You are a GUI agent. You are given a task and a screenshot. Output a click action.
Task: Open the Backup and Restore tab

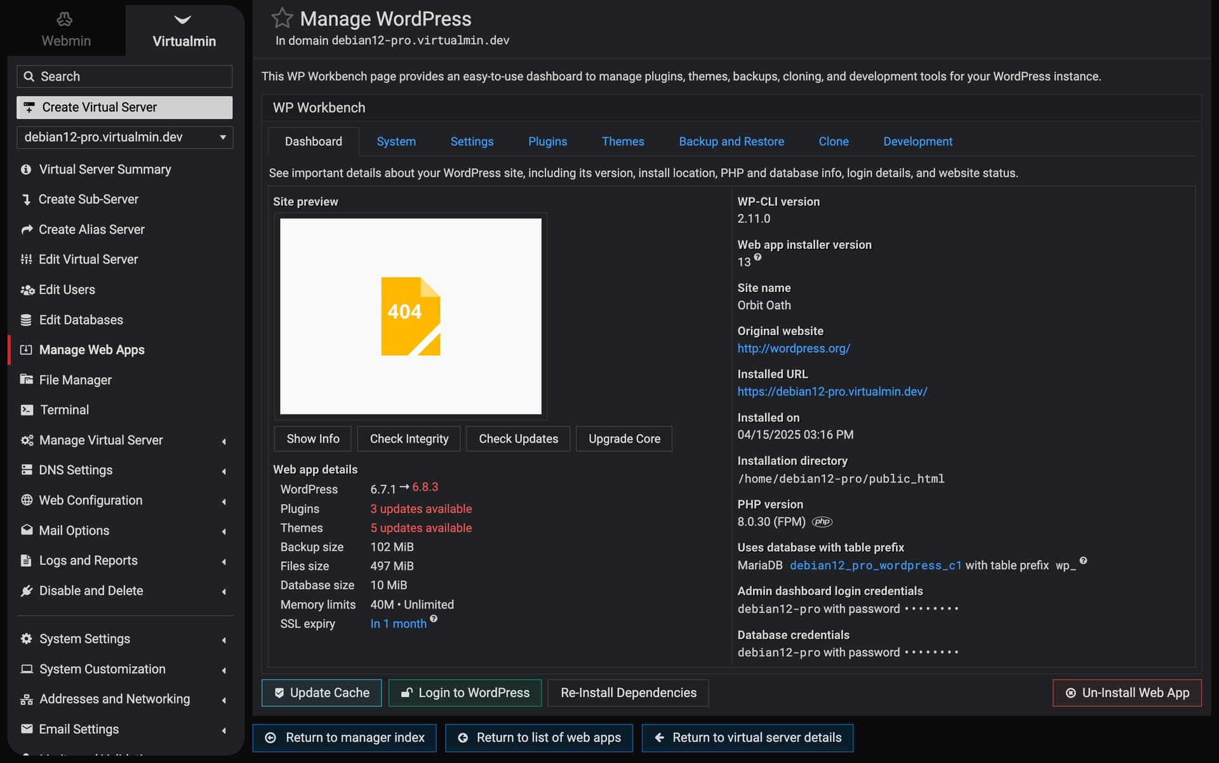tap(731, 142)
